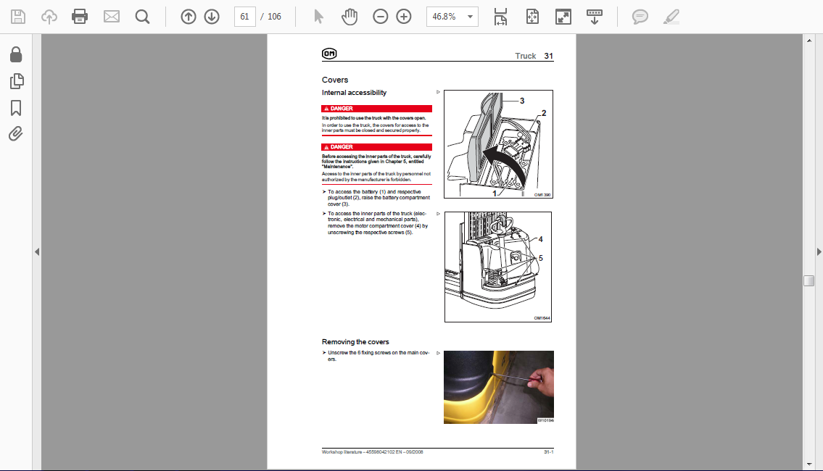Click 'To access the battery' instruction text
The height and width of the screenshot is (471, 823).
pyautogui.click(x=379, y=198)
